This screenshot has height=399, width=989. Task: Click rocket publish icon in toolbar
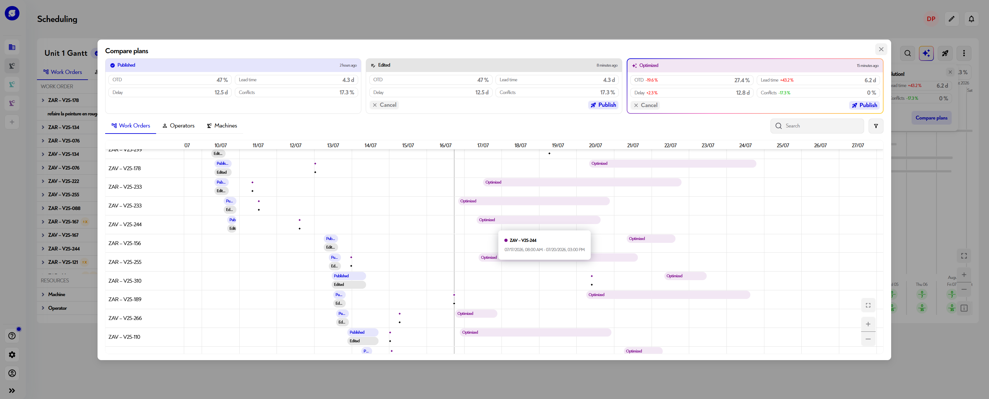945,53
